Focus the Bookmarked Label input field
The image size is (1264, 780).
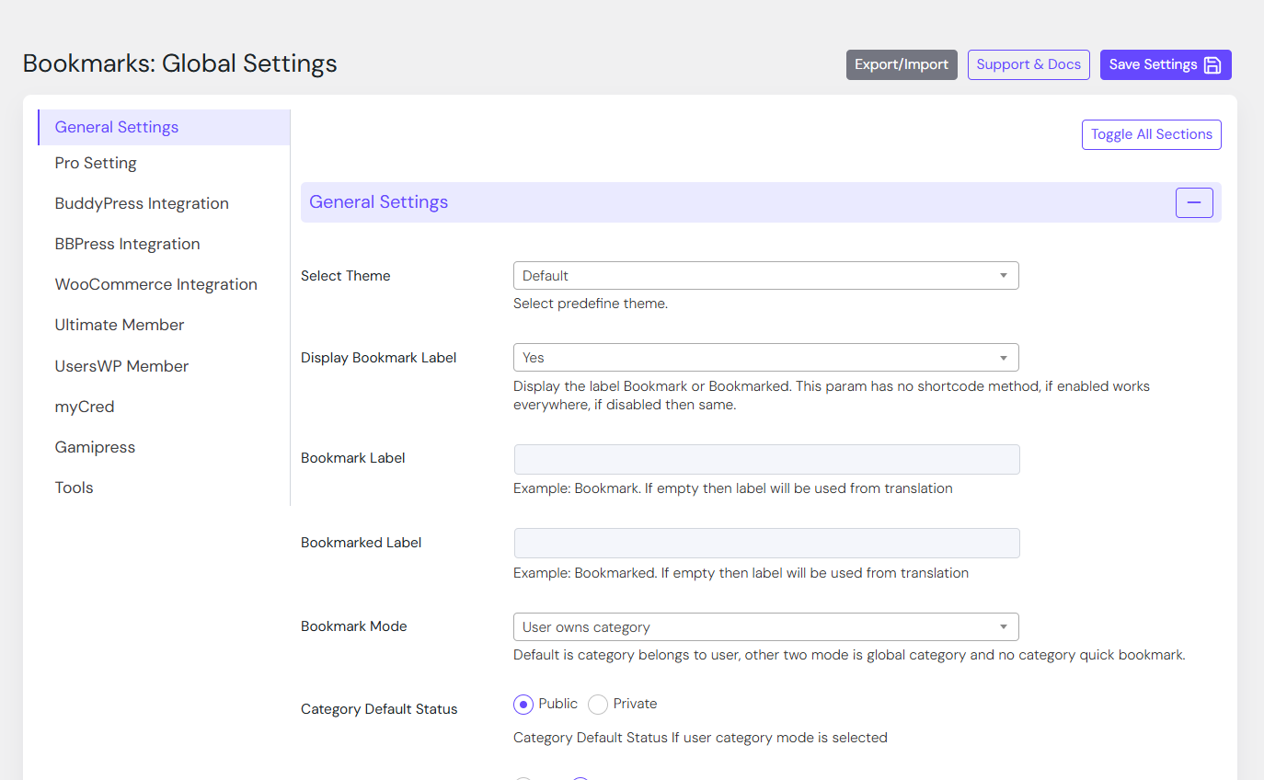(x=766, y=543)
